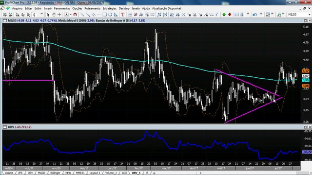The image size is (312, 175).
Task: Switch to the MME21 tab
Action: 80,173
